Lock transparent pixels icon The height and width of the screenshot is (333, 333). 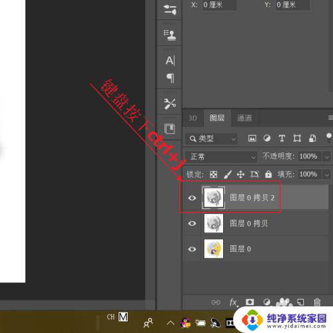pos(213,174)
